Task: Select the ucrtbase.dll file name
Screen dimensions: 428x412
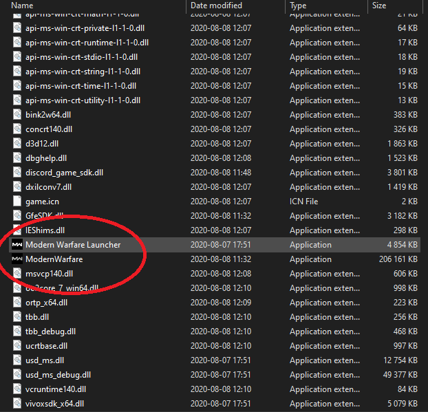Action: click(x=46, y=346)
